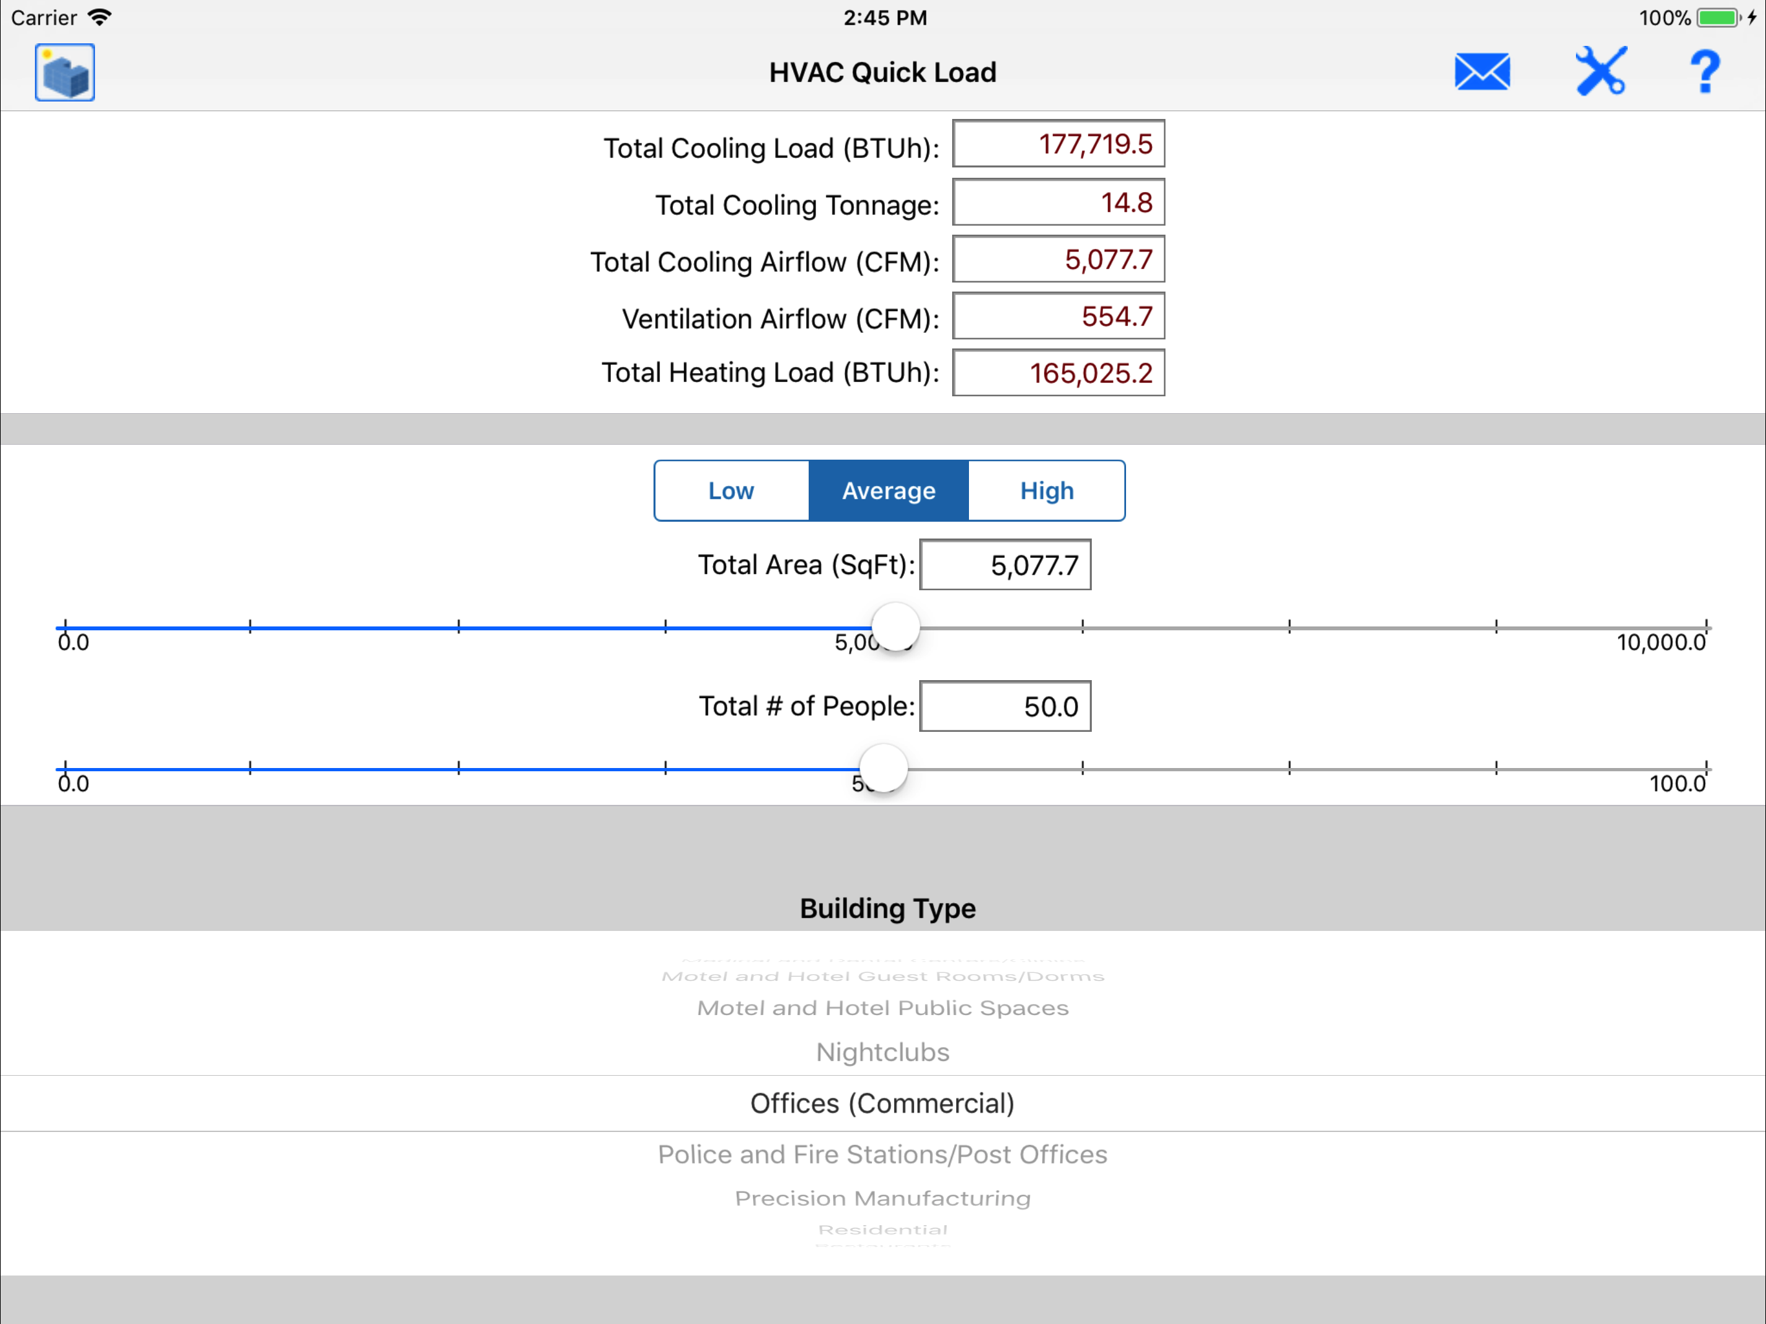Screen dimensions: 1766x1324
Task: Tap the Total Area (SqFt) input field
Action: pos(1005,566)
